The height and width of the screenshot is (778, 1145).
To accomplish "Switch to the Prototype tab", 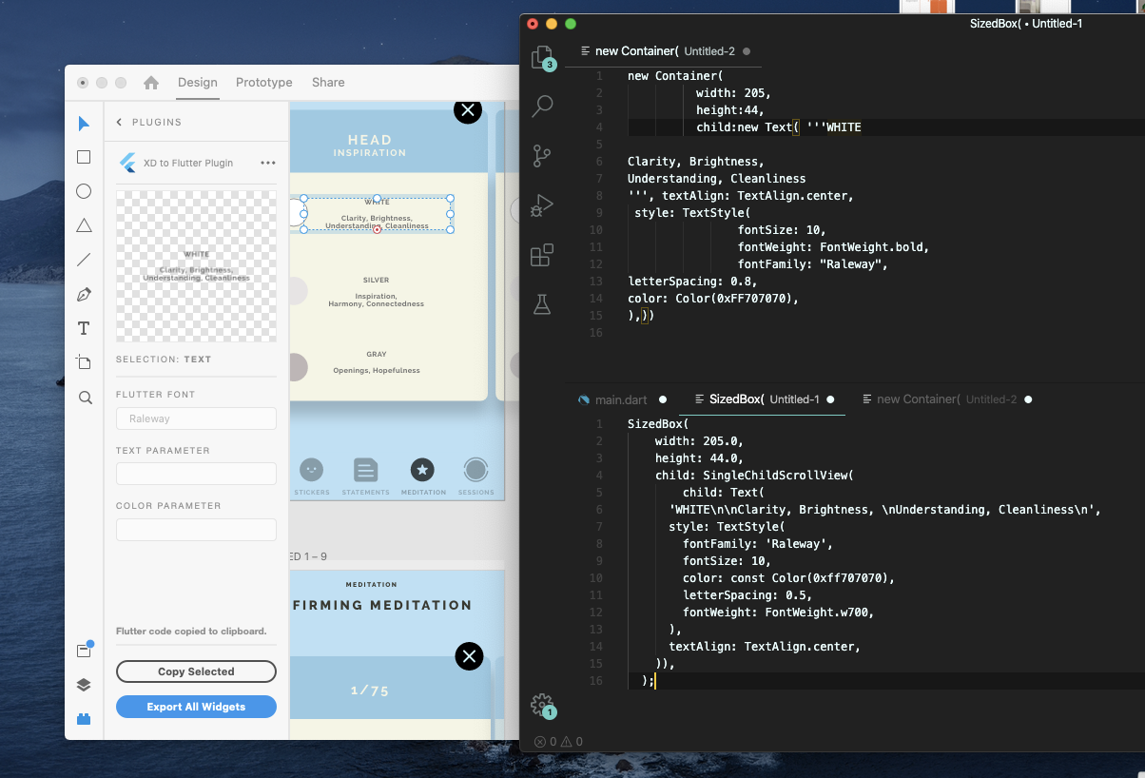I will point(263,82).
